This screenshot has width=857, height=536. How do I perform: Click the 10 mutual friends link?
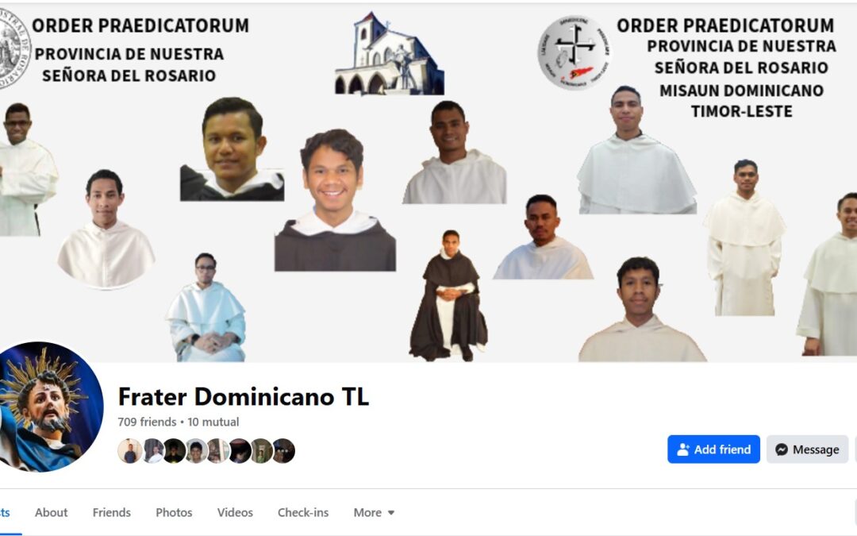[x=213, y=422]
